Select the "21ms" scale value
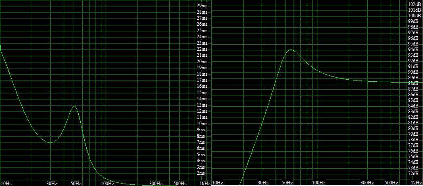 tap(202, 56)
